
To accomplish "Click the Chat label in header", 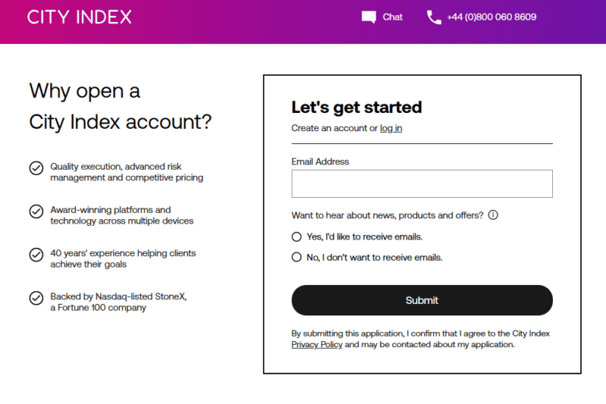I will point(393,17).
